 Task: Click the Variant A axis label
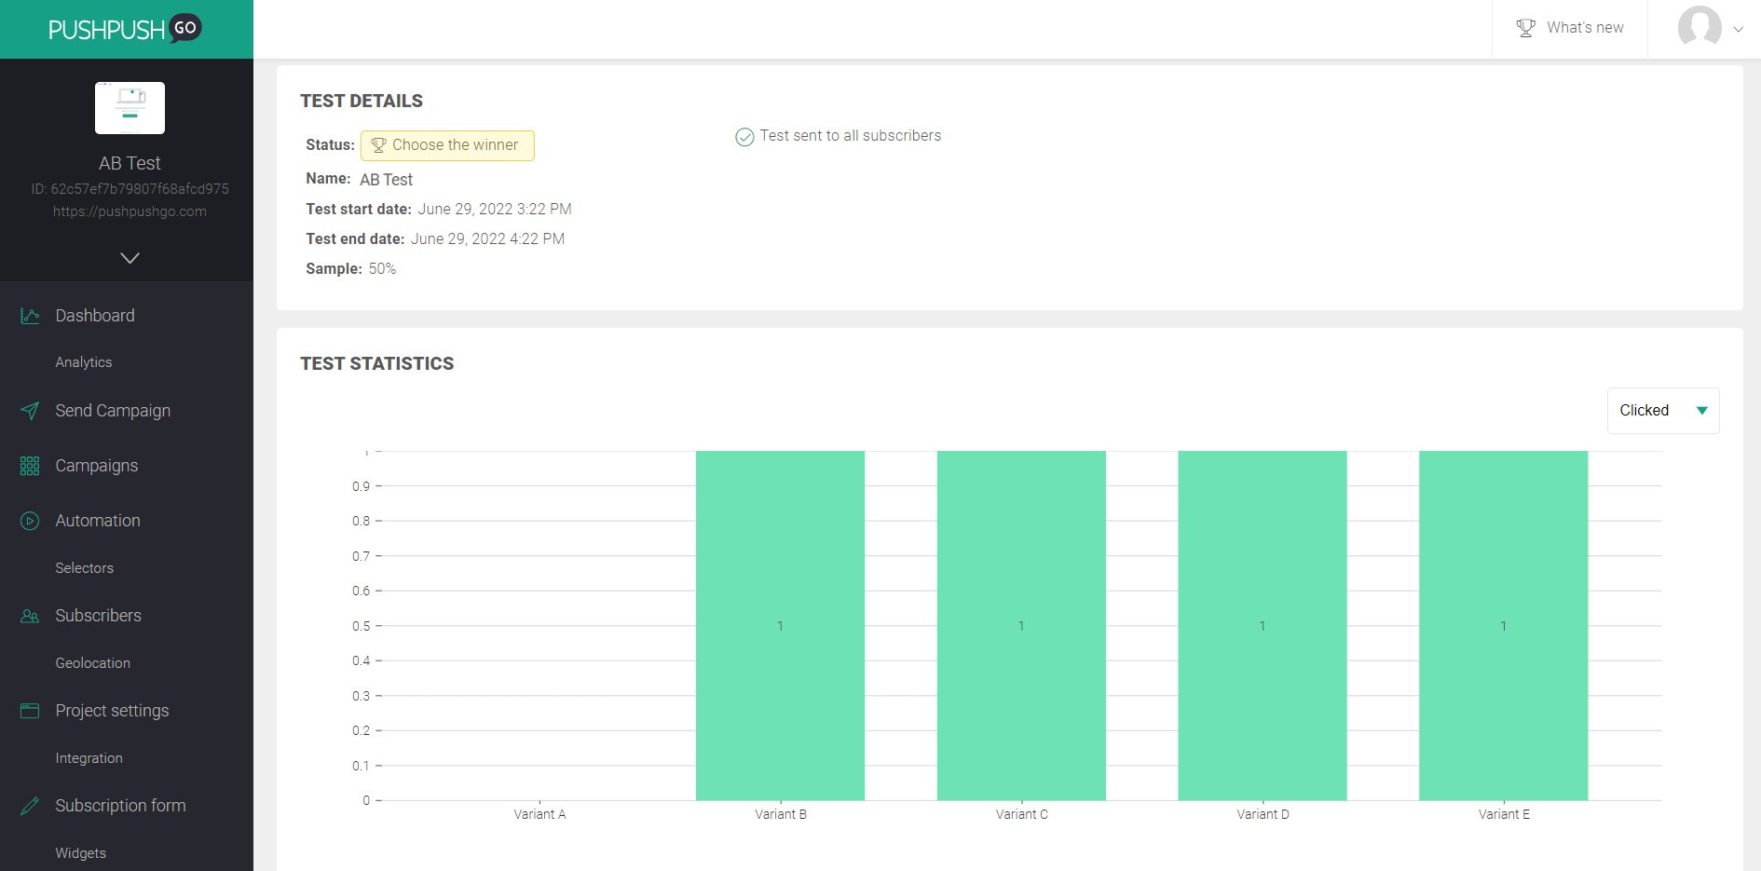click(x=539, y=814)
